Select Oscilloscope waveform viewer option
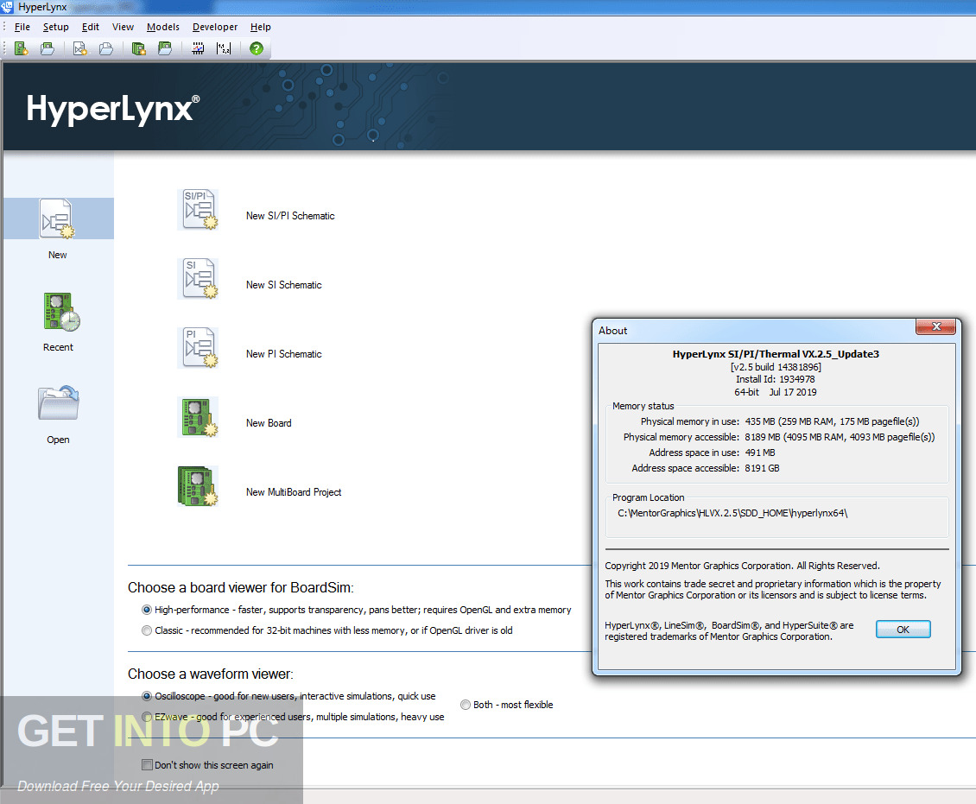Viewport: 976px width, 804px height. (x=147, y=696)
